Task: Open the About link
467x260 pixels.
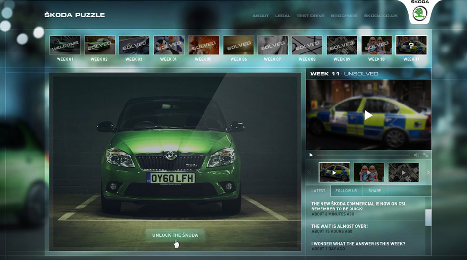Action: pos(261,15)
